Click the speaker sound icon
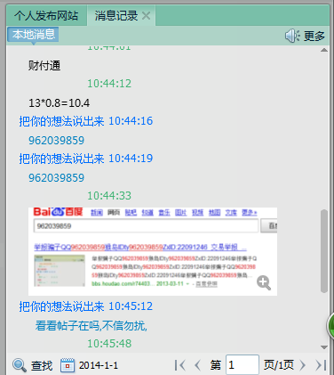Viewport: 334px width, 375px height. pos(292,36)
